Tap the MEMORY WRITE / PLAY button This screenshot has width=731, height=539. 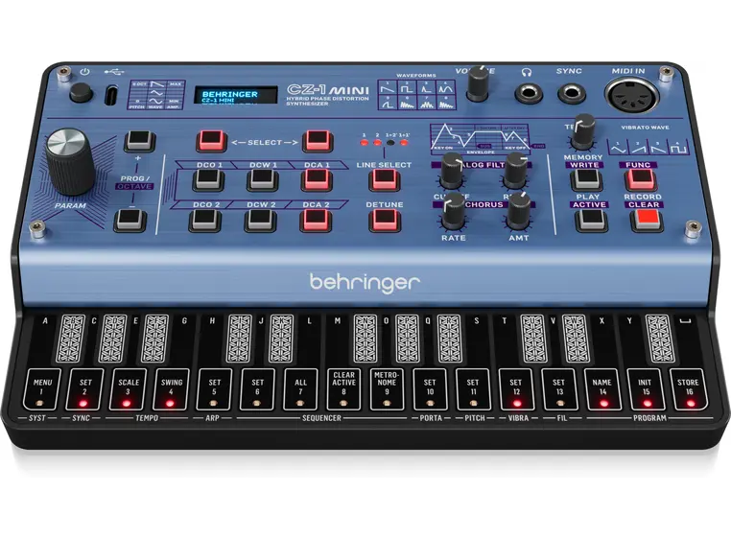(586, 180)
